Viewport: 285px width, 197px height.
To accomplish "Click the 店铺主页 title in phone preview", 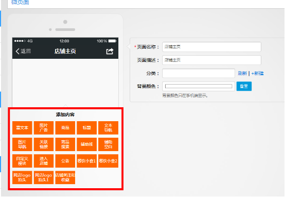I will [x=65, y=51].
